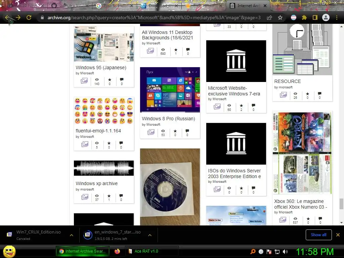
Task: Open the Windows 98 setup screenshot thumbnail
Action: 236,215
